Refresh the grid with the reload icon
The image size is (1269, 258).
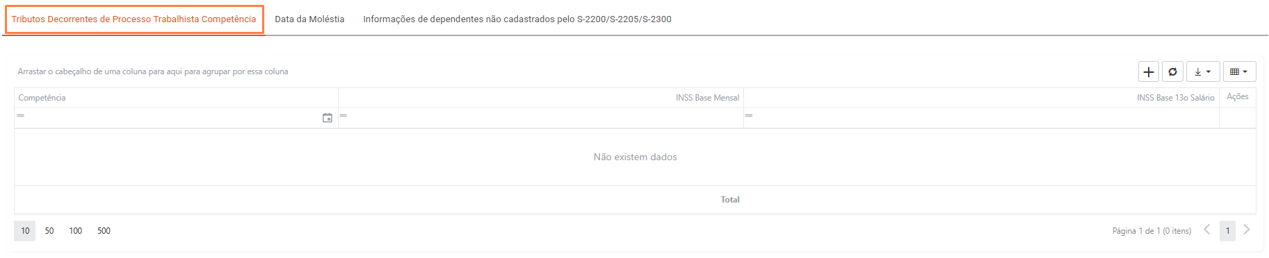1172,71
